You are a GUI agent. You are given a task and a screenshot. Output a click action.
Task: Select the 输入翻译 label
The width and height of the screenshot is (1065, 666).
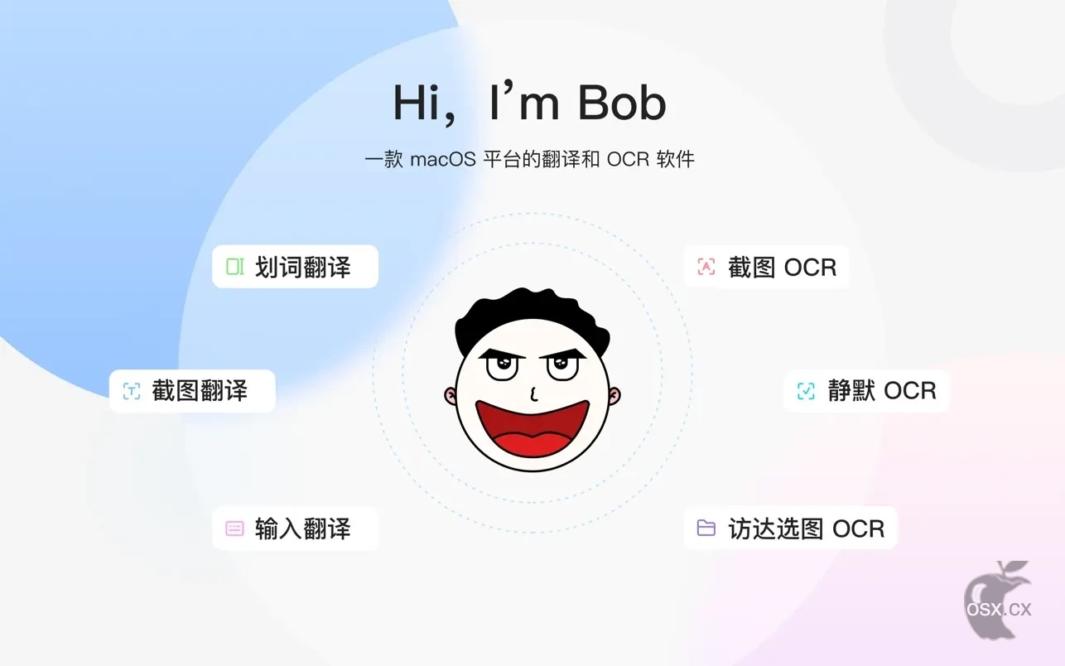303,528
